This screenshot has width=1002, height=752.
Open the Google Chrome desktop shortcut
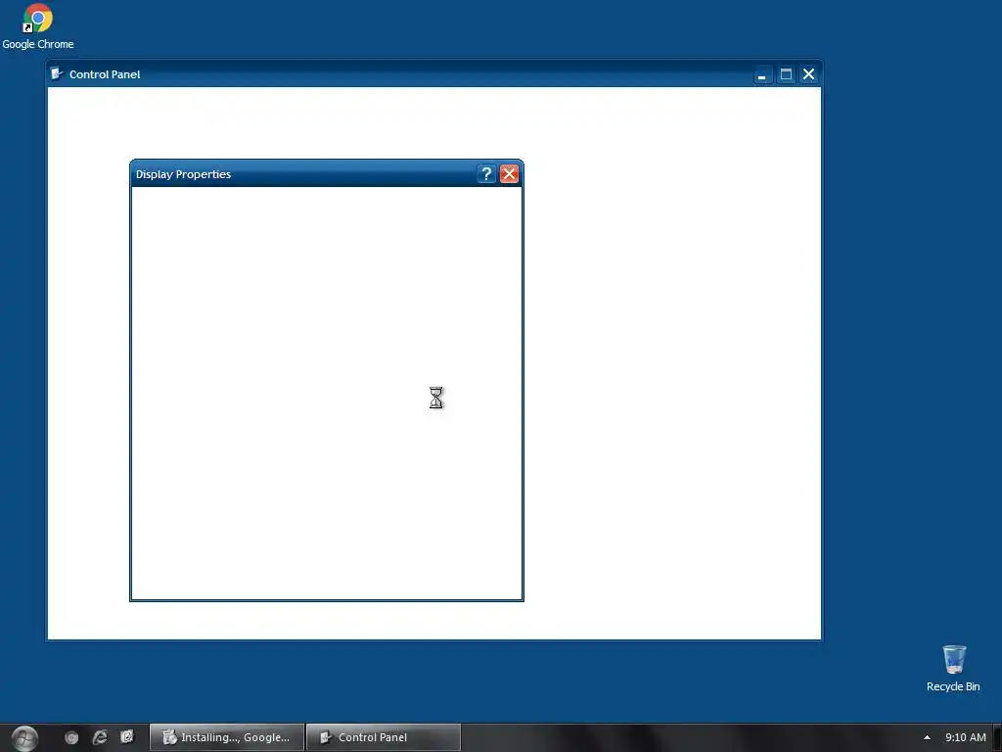[x=38, y=26]
